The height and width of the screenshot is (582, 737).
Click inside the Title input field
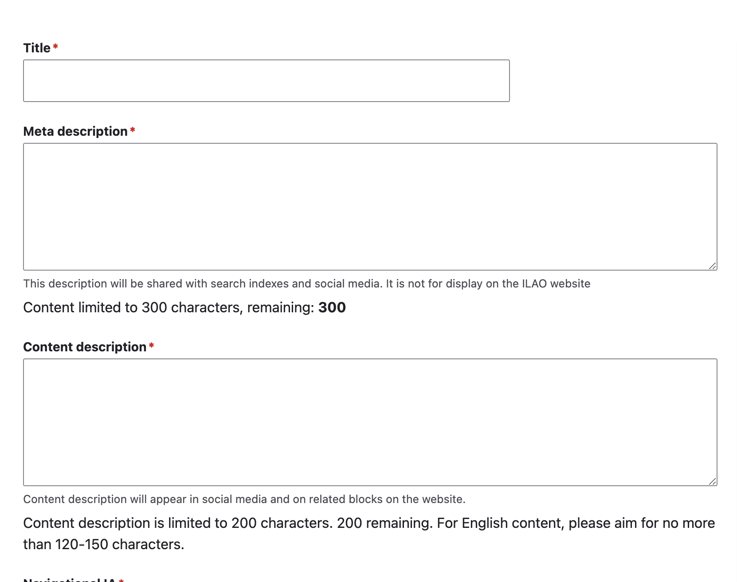266,81
